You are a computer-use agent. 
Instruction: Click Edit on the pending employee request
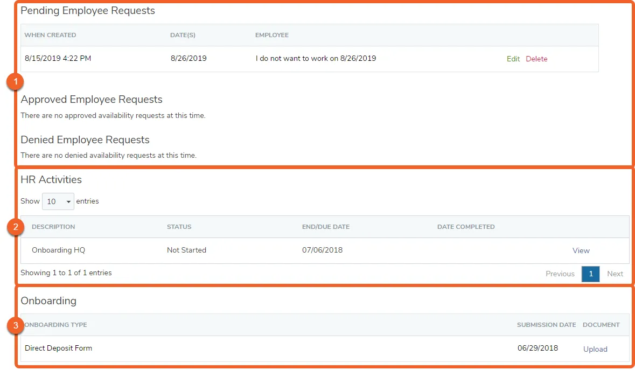pos(513,59)
